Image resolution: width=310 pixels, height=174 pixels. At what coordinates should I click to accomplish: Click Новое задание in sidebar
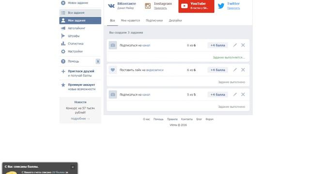pyautogui.click(x=78, y=3)
